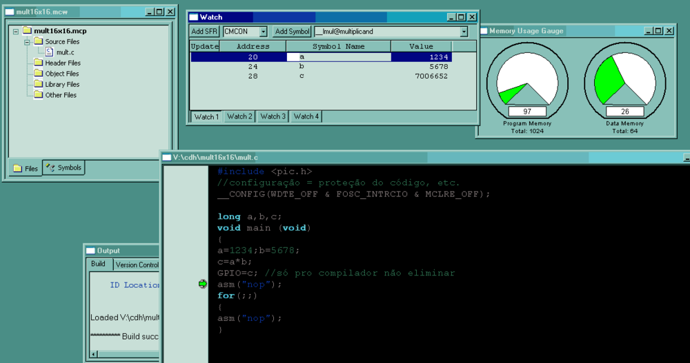This screenshot has width=690, height=363.
Task: Open the __lmul@multiplicand symbol dropdown
Action: (x=464, y=32)
